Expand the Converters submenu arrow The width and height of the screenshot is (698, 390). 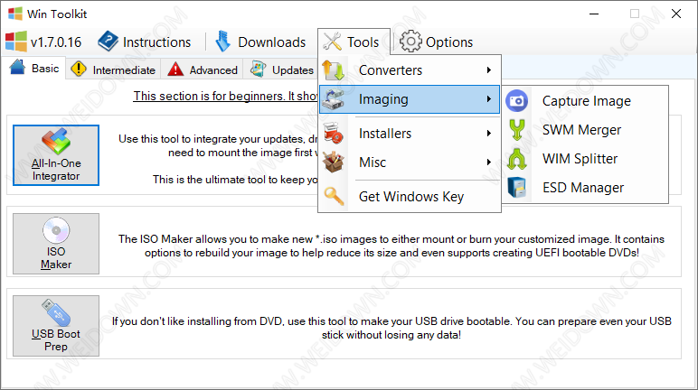[489, 70]
